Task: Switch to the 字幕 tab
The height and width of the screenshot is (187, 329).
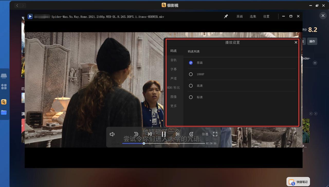Action: coord(173,69)
